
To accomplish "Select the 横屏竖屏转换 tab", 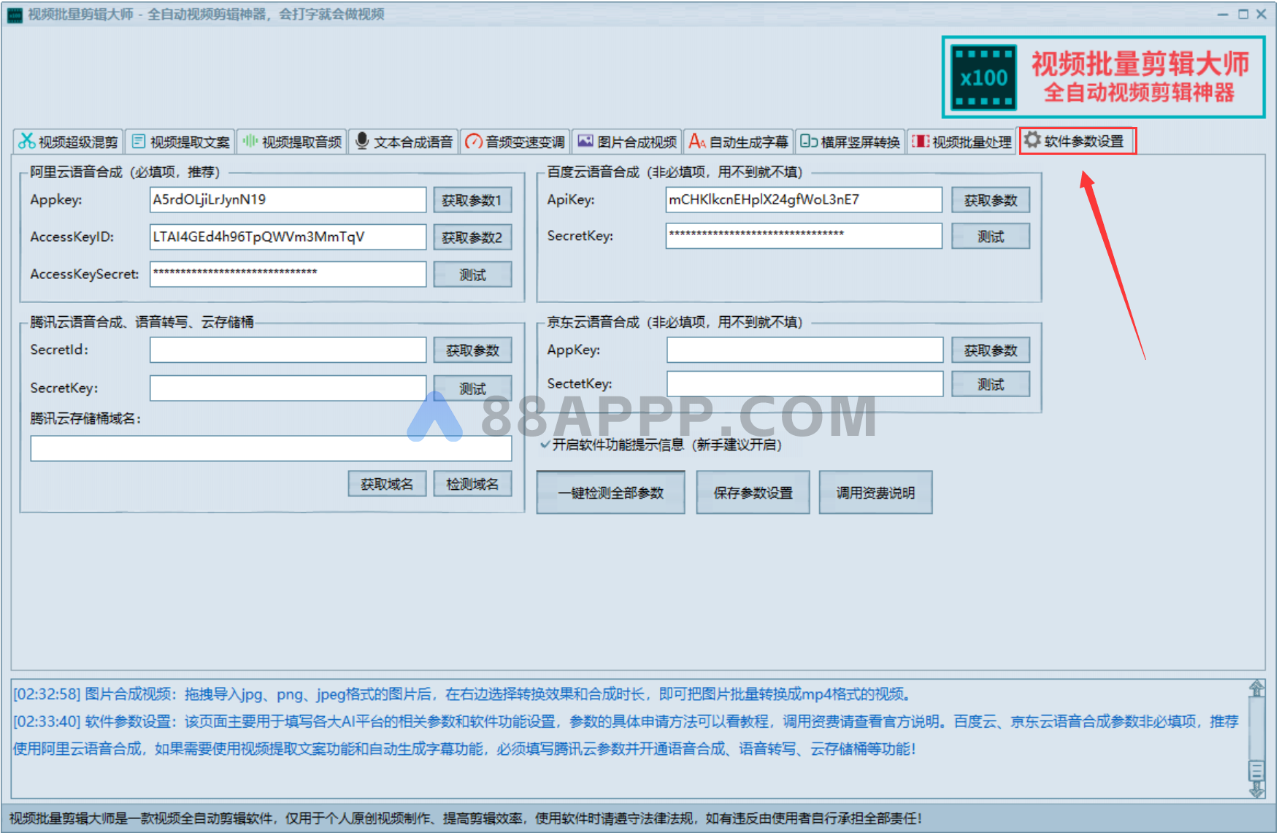I will pyautogui.click(x=850, y=142).
